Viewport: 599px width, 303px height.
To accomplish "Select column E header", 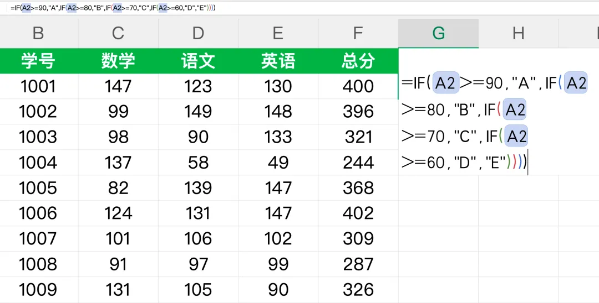I will point(278,34).
